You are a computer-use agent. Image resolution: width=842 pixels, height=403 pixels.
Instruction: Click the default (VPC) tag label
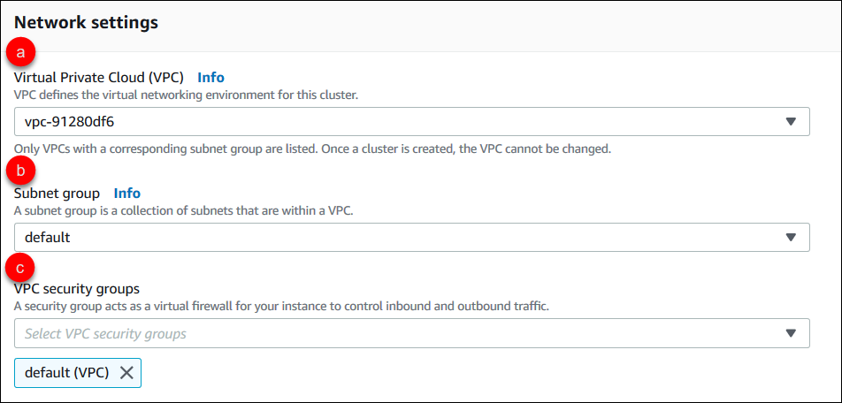66,372
